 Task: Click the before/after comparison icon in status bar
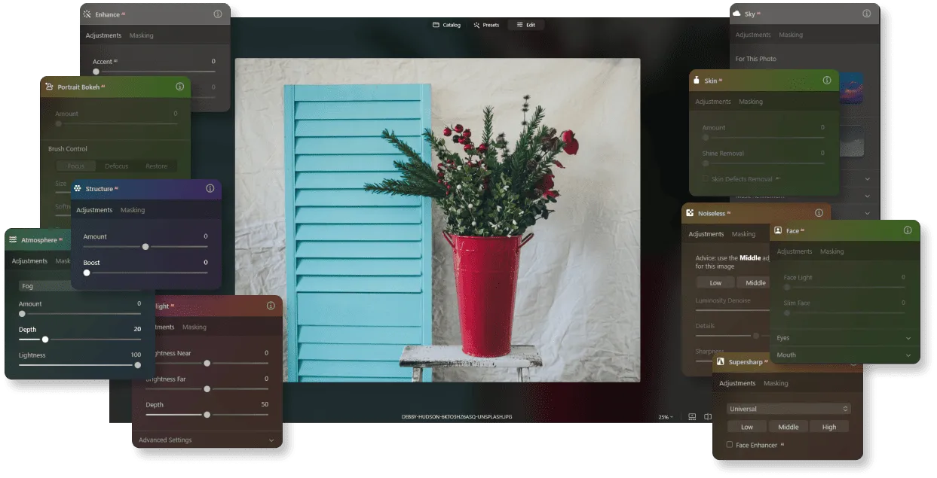coord(707,416)
